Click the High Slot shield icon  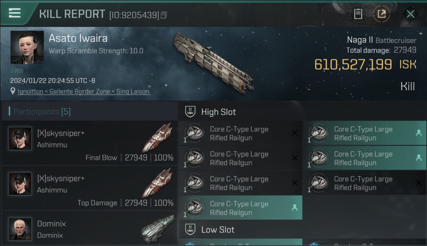[191, 112]
